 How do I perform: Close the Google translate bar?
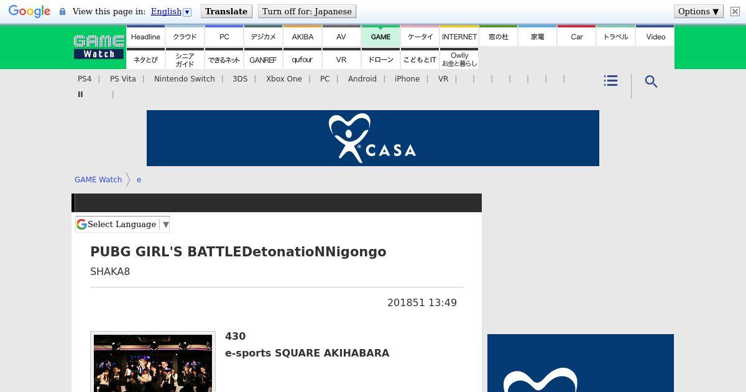point(735,11)
